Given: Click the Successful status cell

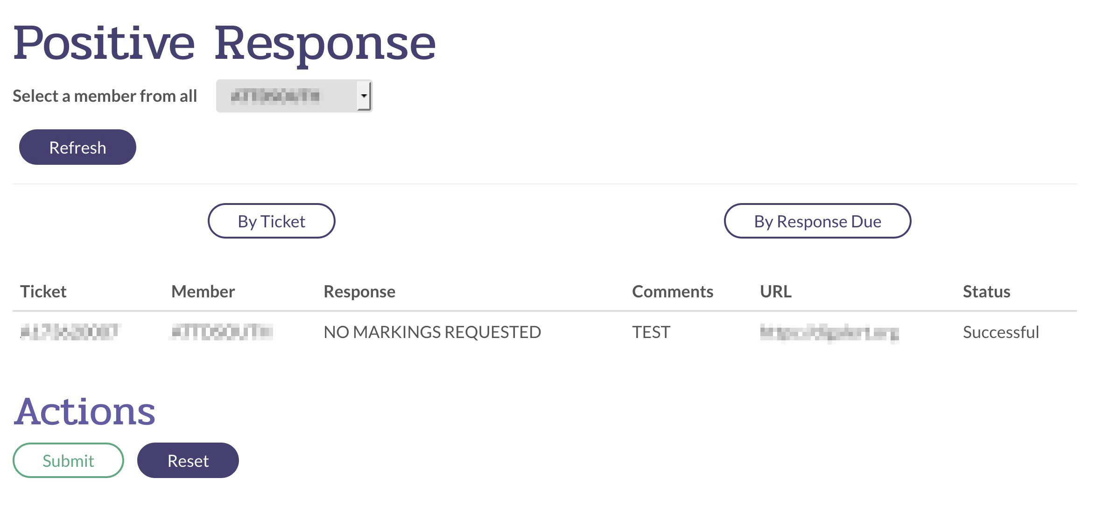Looking at the screenshot, I should coord(1001,332).
